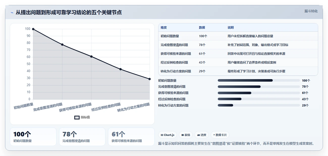This screenshot has width=328, height=156.
Task: Click the 获得可核验来源的问题 progress bar
Action: pyautogui.click(x=259, y=93)
